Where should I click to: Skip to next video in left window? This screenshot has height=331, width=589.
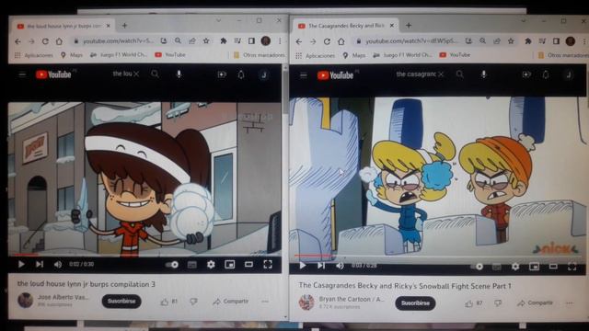pyautogui.click(x=40, y=264)
